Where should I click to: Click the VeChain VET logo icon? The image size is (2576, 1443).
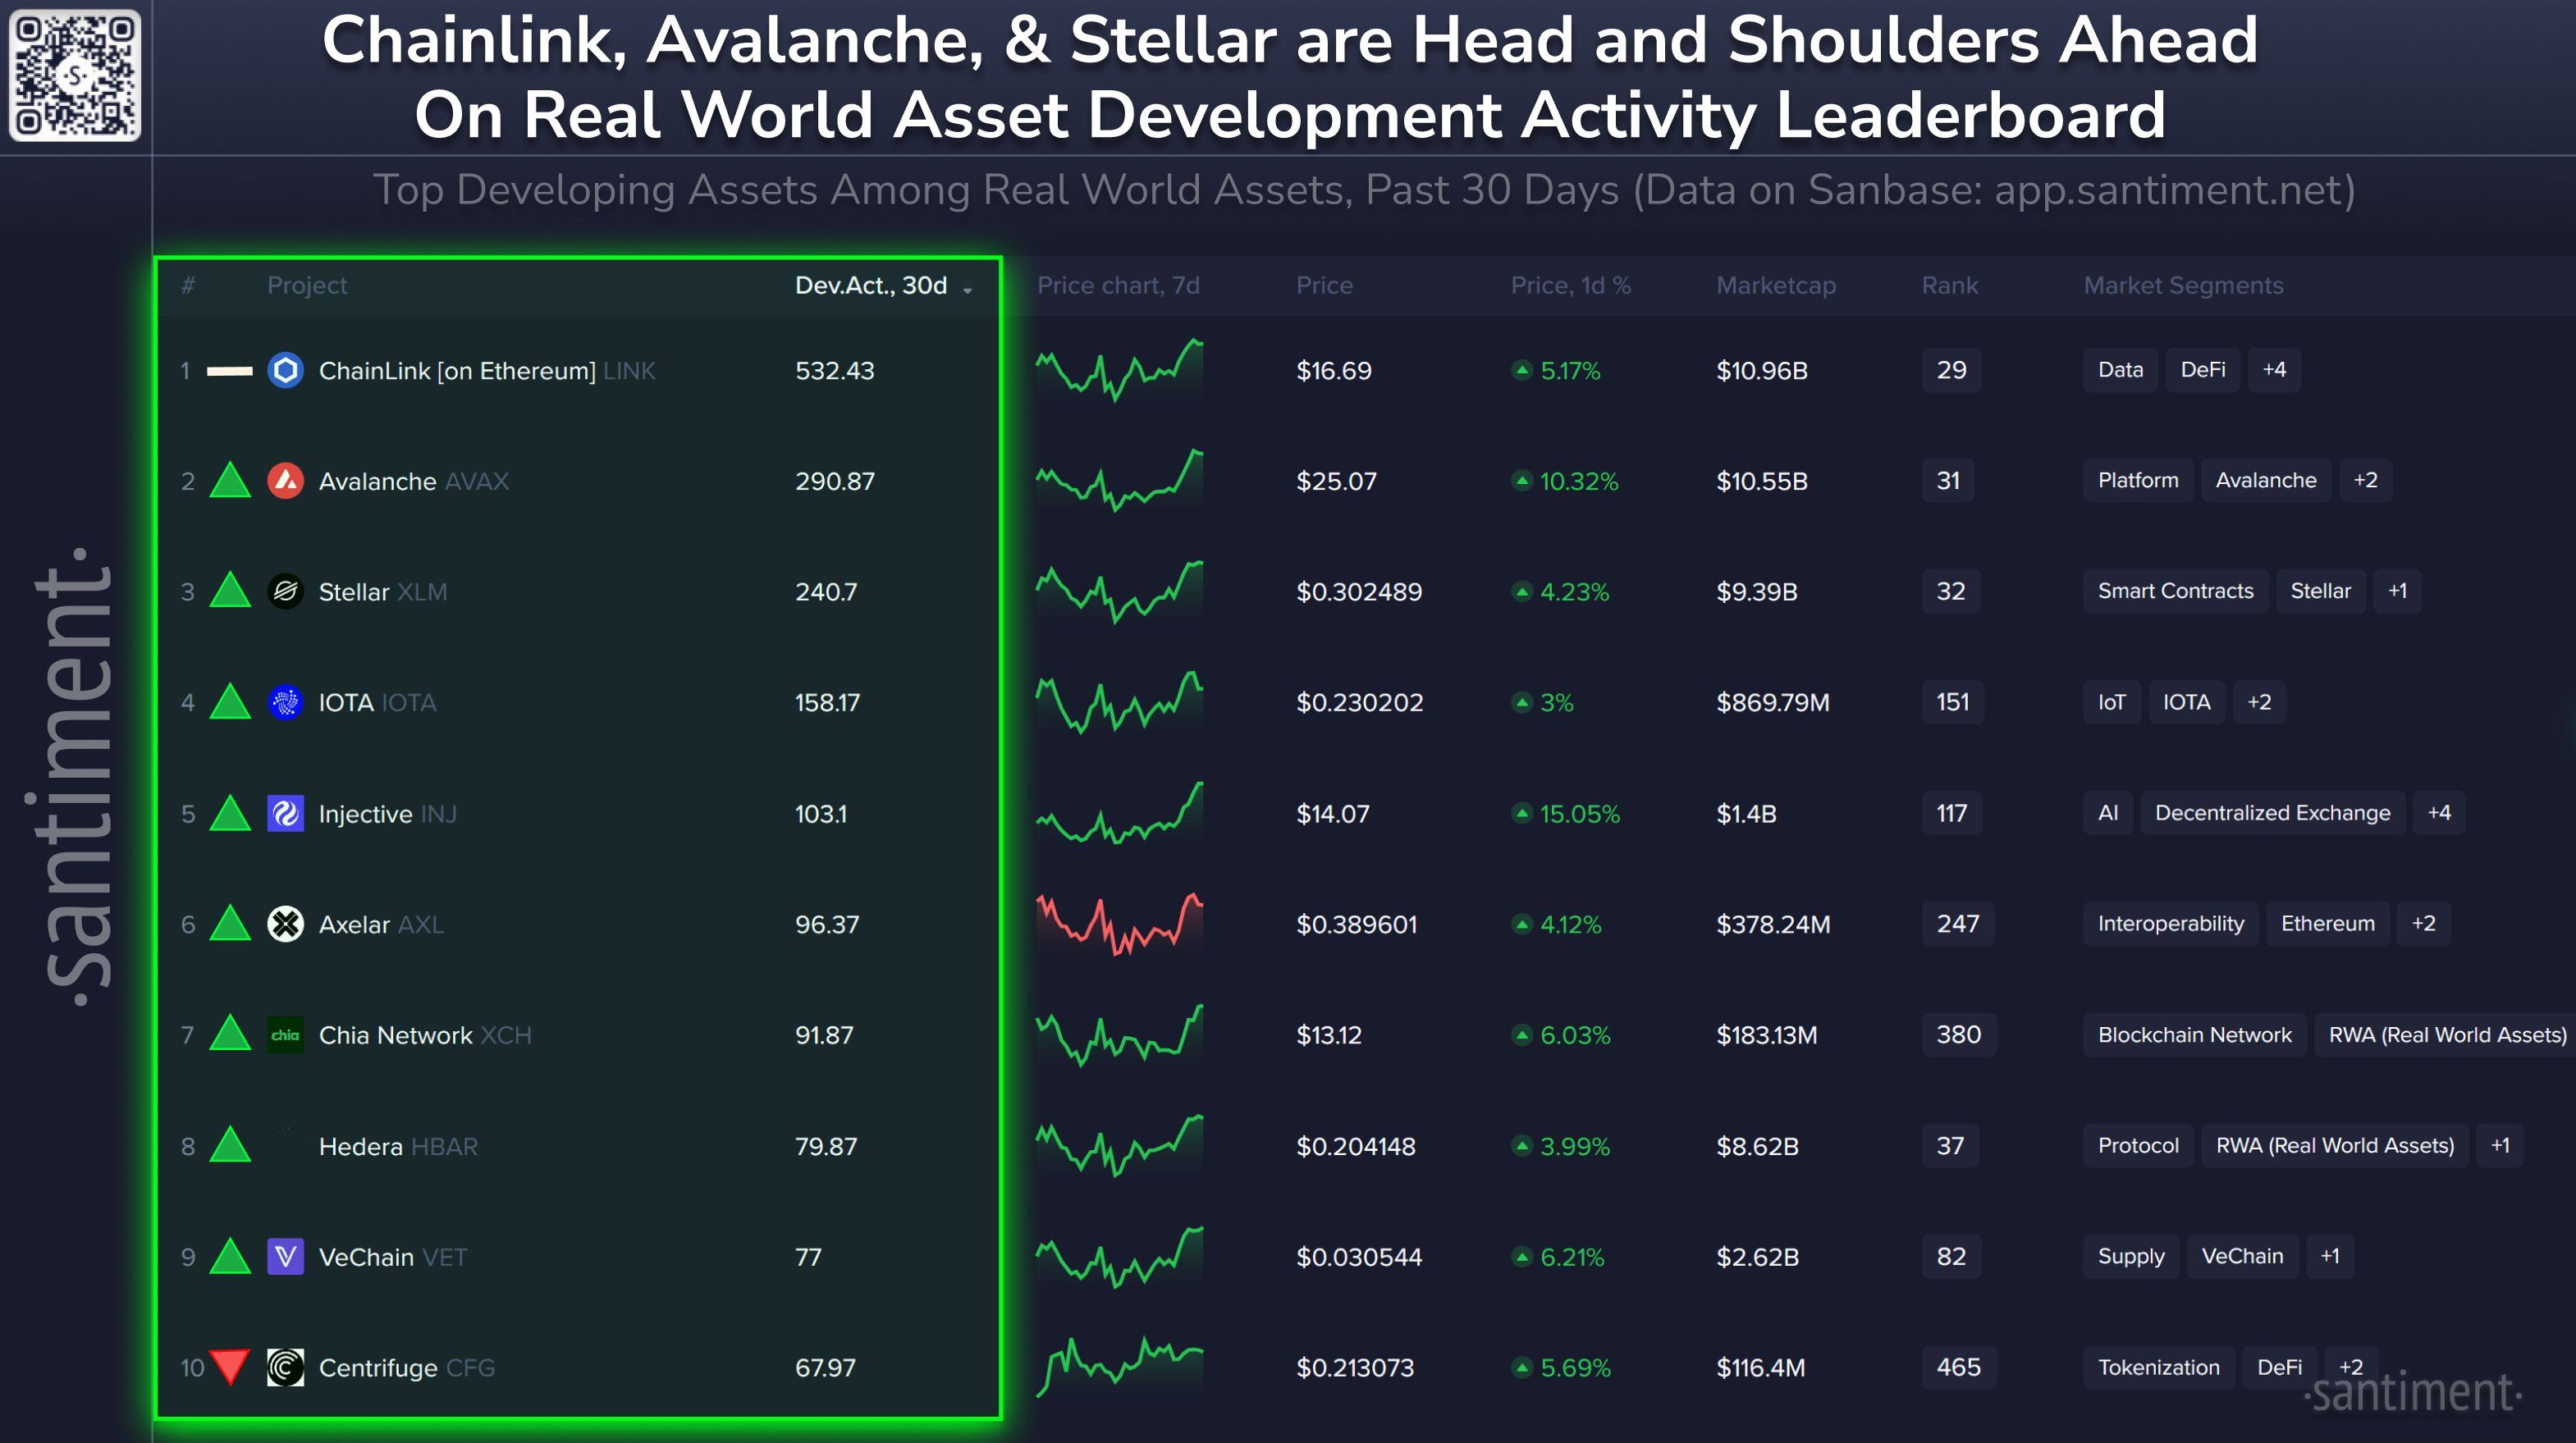285,1256
